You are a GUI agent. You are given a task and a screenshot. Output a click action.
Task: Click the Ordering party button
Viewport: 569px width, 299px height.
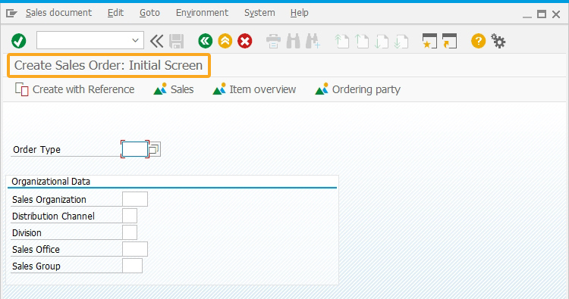tap(358, 89)
